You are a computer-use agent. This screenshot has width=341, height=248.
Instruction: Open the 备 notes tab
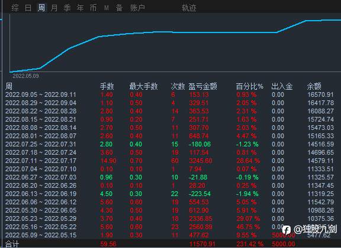[x=119, y=8]
